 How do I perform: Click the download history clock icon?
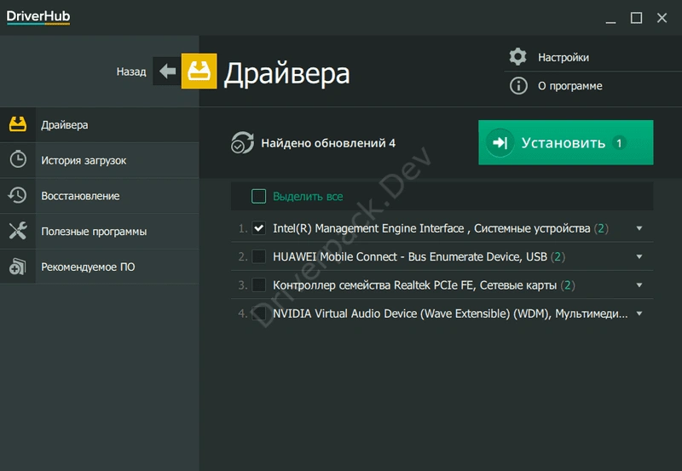pyautogui.click(x=18, y=159)
